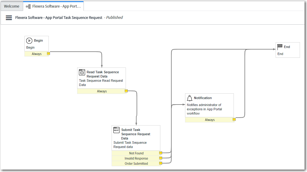Select the Always condition under Notification

[x=209, y=120]
